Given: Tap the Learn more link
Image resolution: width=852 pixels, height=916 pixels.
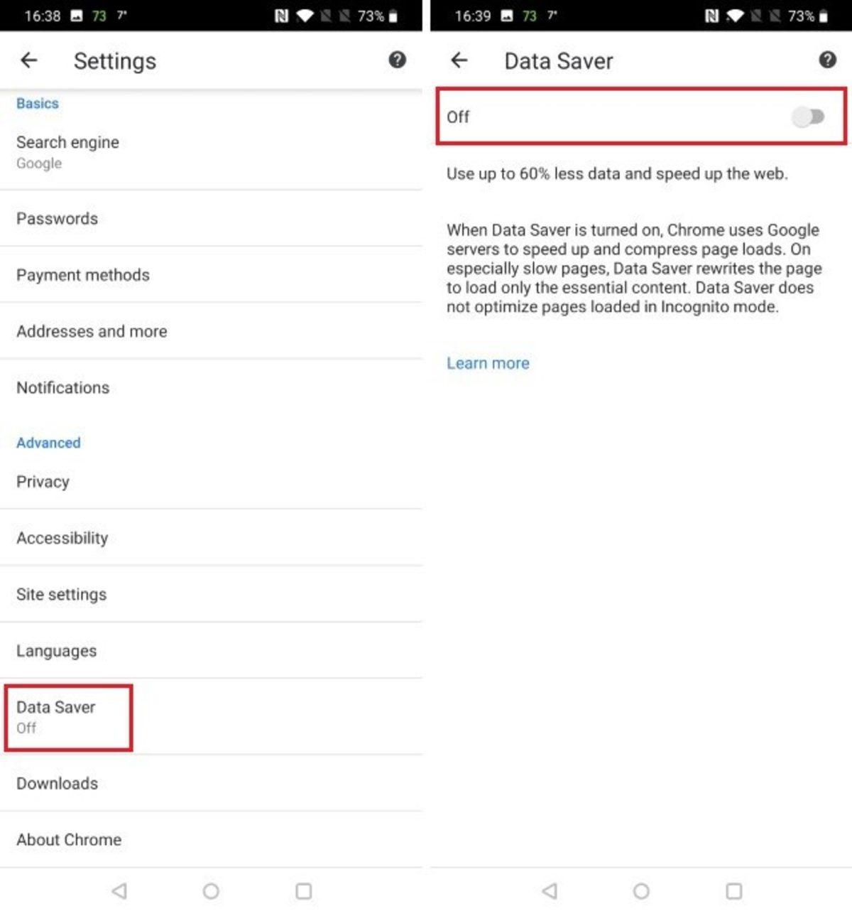Looking at the screenshot, I should pos(488,363).
